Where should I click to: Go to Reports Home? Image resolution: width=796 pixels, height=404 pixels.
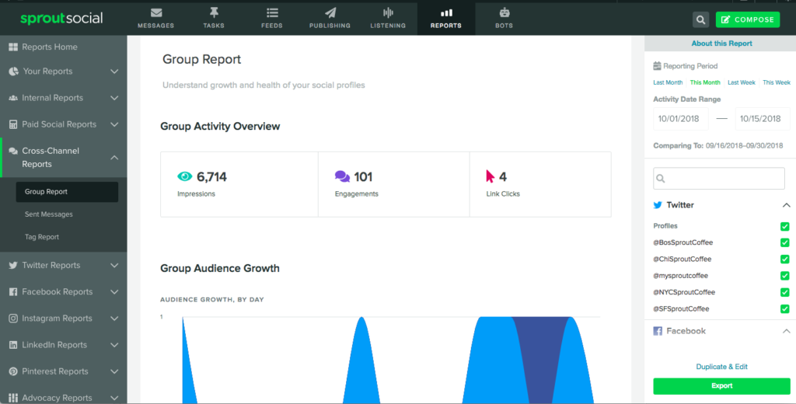point(50,47)
